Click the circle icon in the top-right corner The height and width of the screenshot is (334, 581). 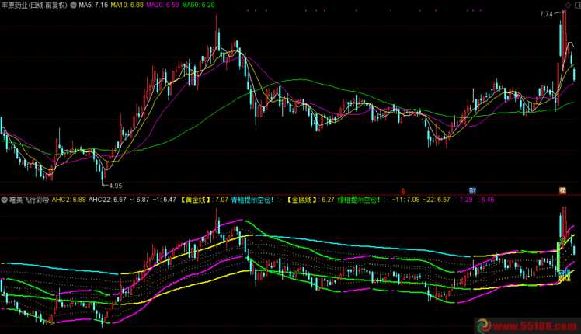tap(568, 5)
